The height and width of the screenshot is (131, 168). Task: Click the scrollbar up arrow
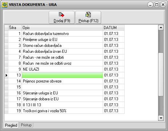(x=161, y=27)
